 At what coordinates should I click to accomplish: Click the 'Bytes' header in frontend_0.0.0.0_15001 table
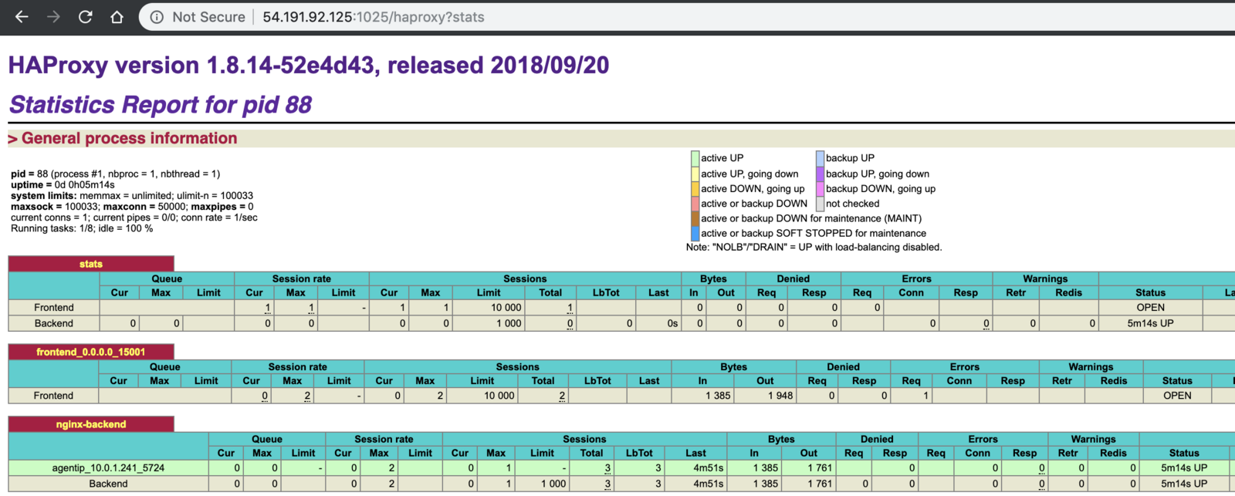(733, 366)
